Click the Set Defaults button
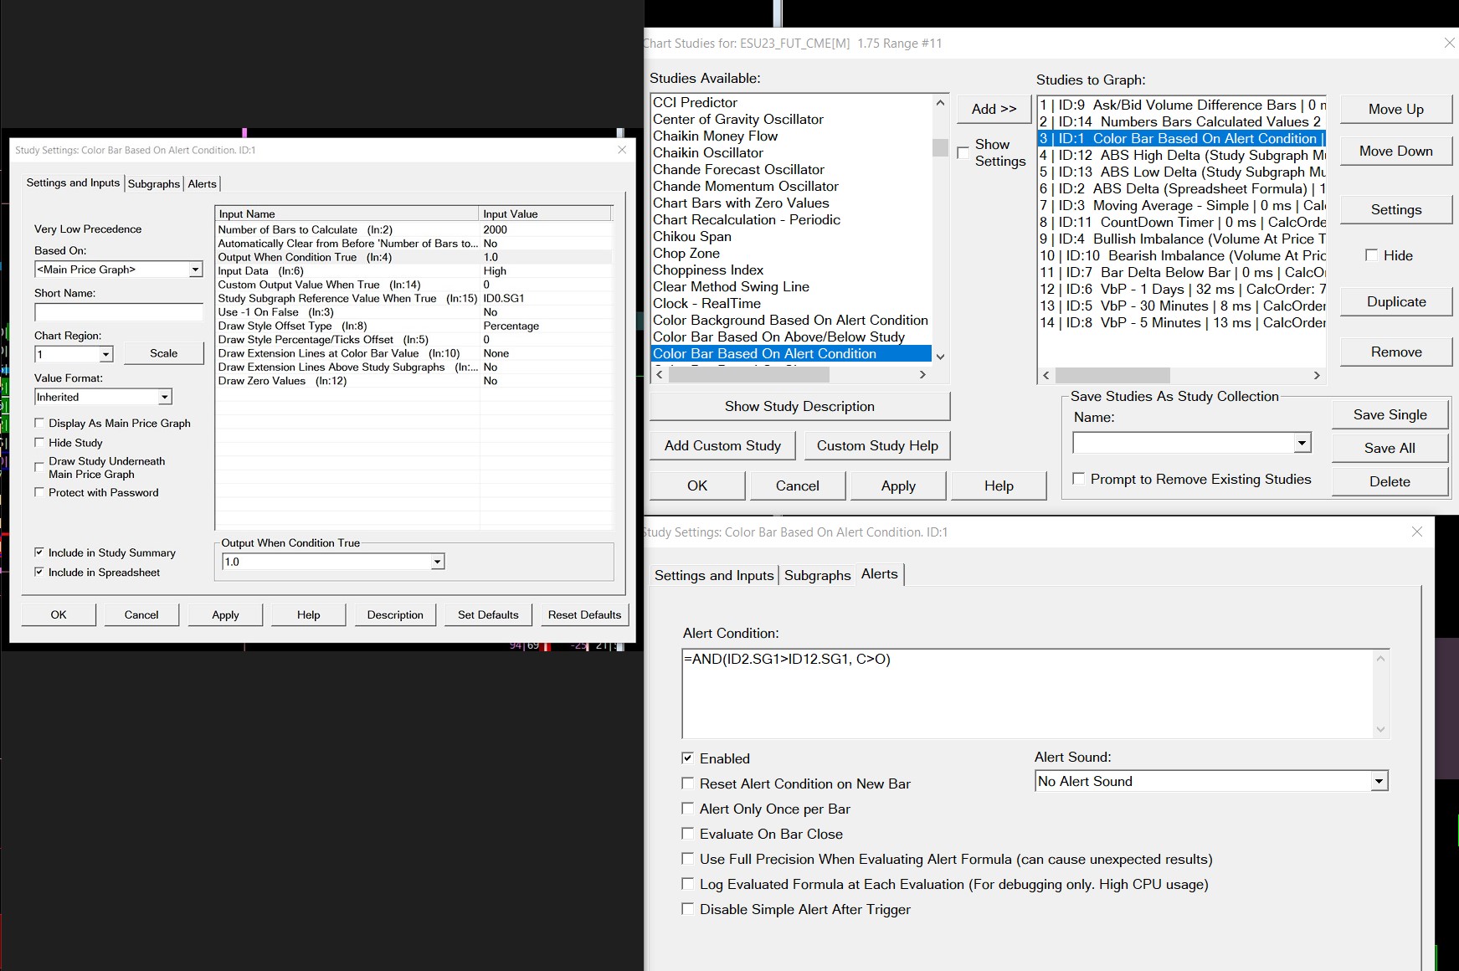Image resolution: width=1459 pixels, height=971 pixels. [x=488, y=614]
